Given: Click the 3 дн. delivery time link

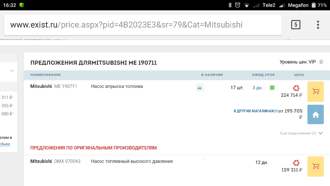Looking at the screenshot, I should coord(257,88).
